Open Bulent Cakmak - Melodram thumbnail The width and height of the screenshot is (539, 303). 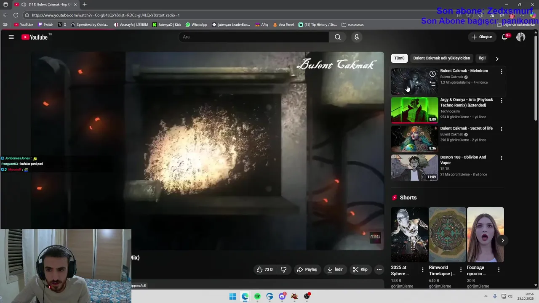[x=414, y=82]
